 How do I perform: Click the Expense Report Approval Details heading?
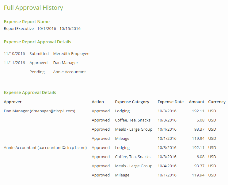[37, 42]
